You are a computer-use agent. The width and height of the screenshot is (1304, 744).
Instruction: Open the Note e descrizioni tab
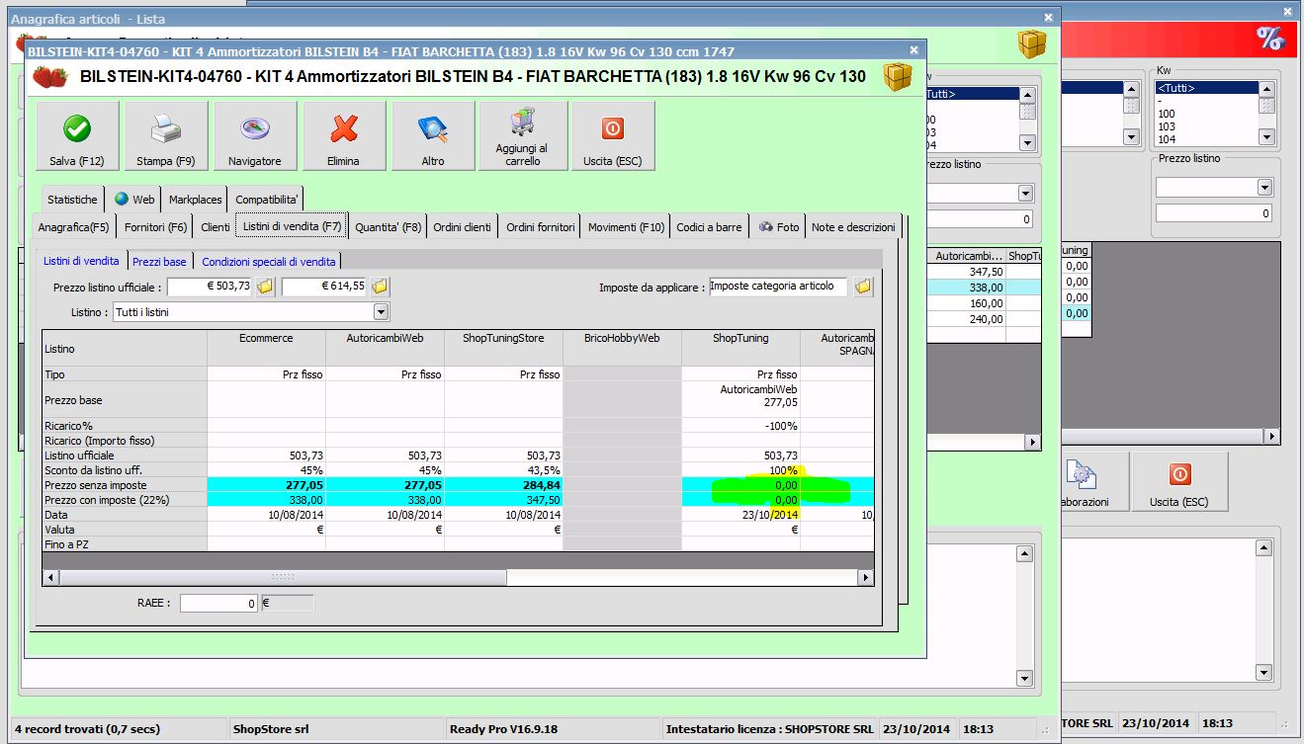pos(853,227)
